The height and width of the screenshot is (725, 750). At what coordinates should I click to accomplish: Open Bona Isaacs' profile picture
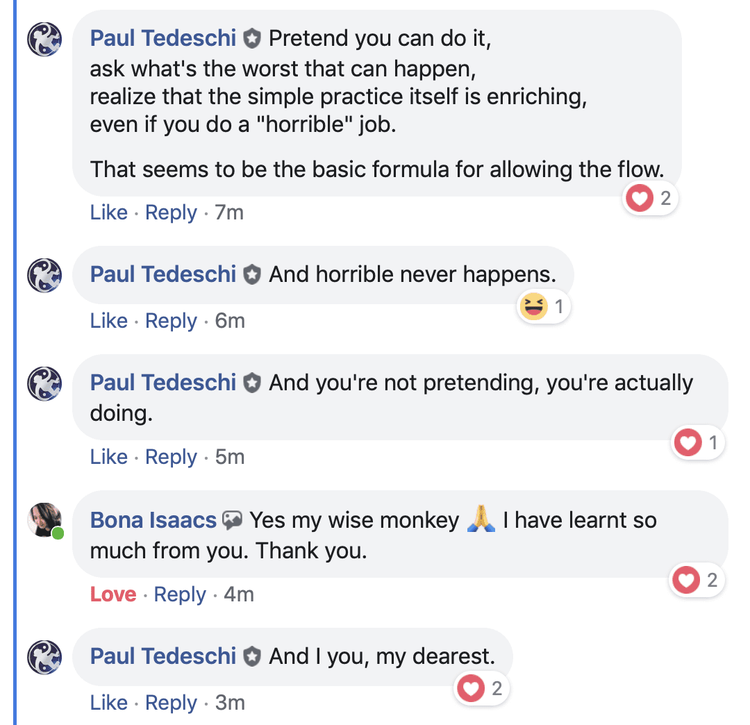pos(44,520)
